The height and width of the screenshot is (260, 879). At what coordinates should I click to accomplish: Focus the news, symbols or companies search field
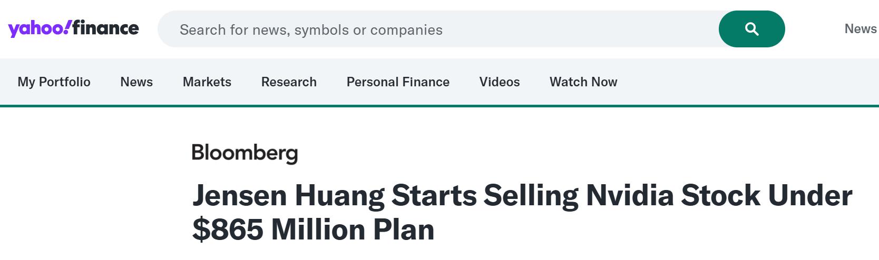point(437,29)
